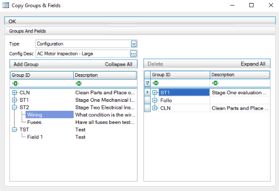Click the Config Desc text field
The width and height of the screenshot is (279, 191).
coord(83,54)
